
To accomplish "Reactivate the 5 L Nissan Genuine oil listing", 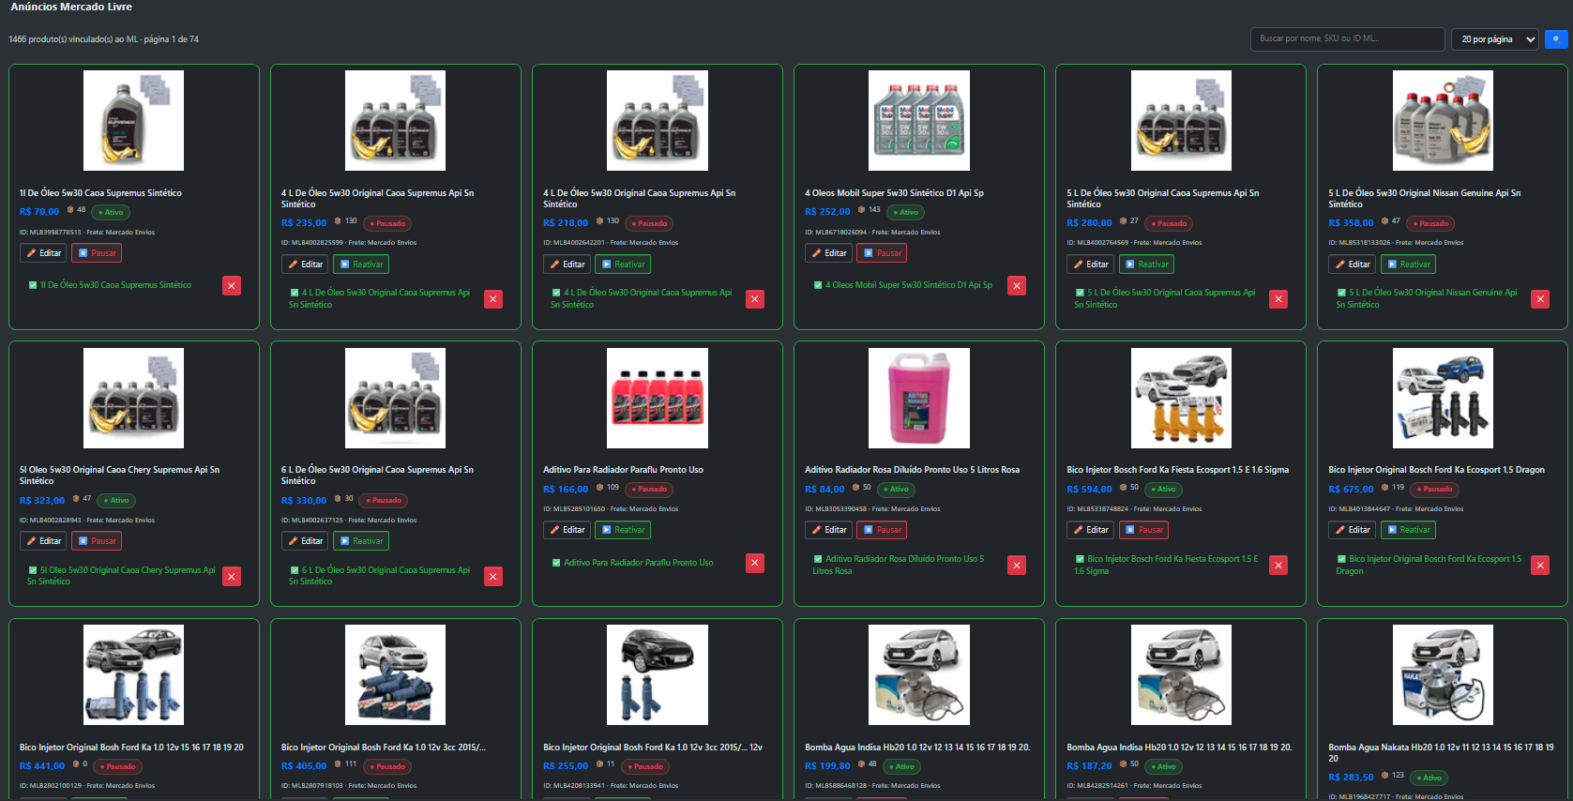I will pyautogui.click(x=1408, y=264).
